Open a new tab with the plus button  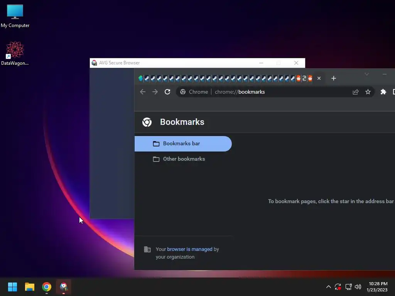334,78
